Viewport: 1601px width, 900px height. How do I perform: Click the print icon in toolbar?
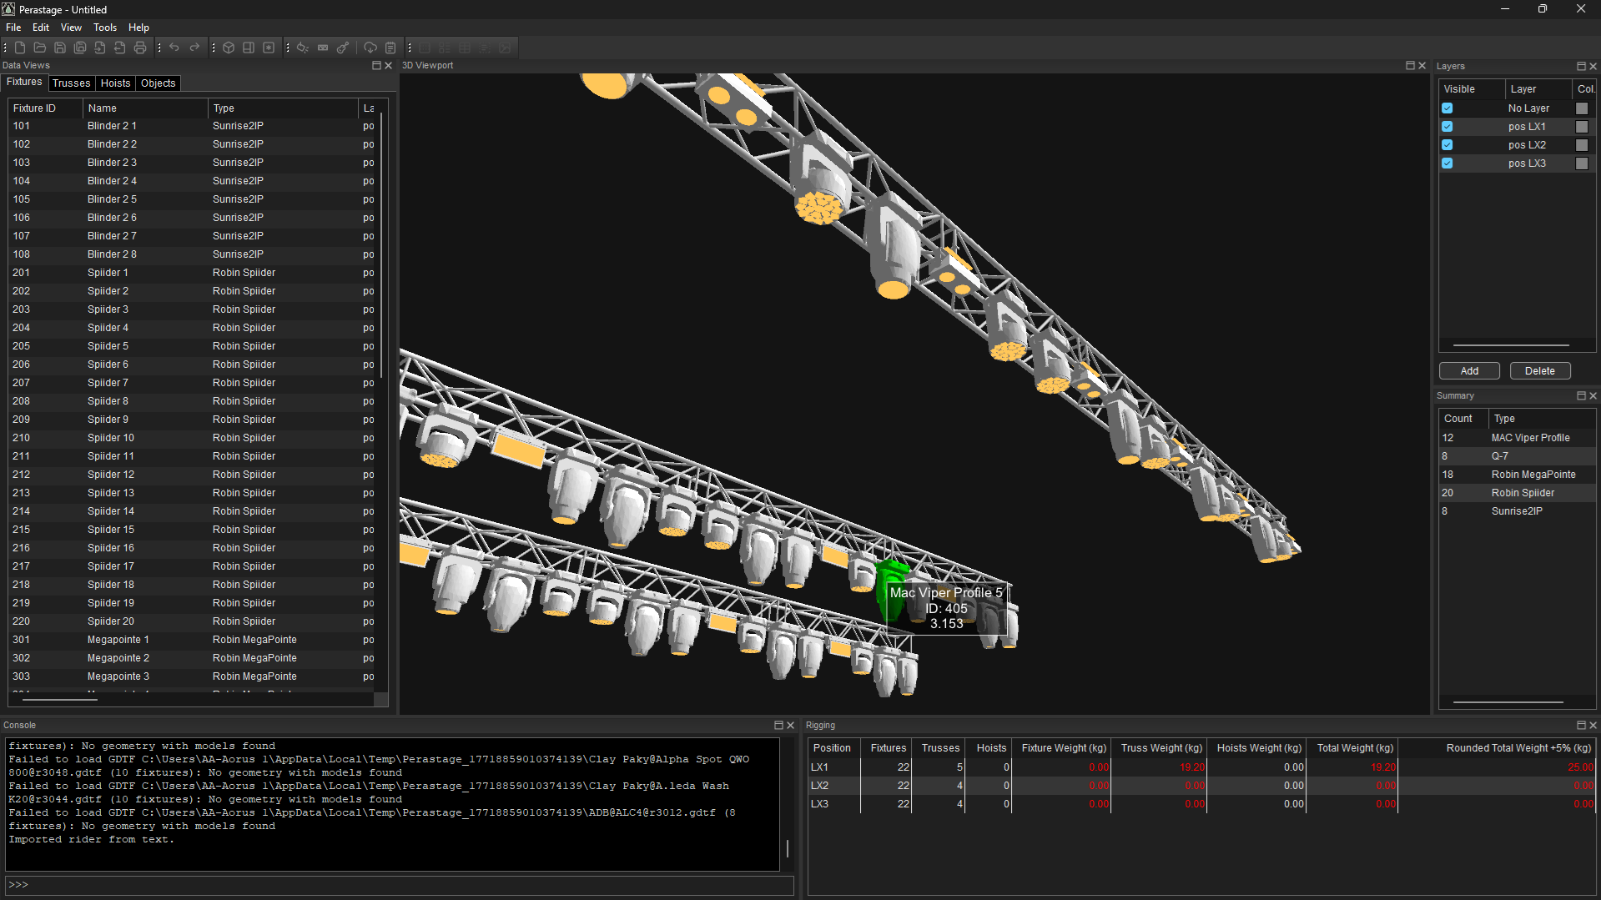coord(140,48)
